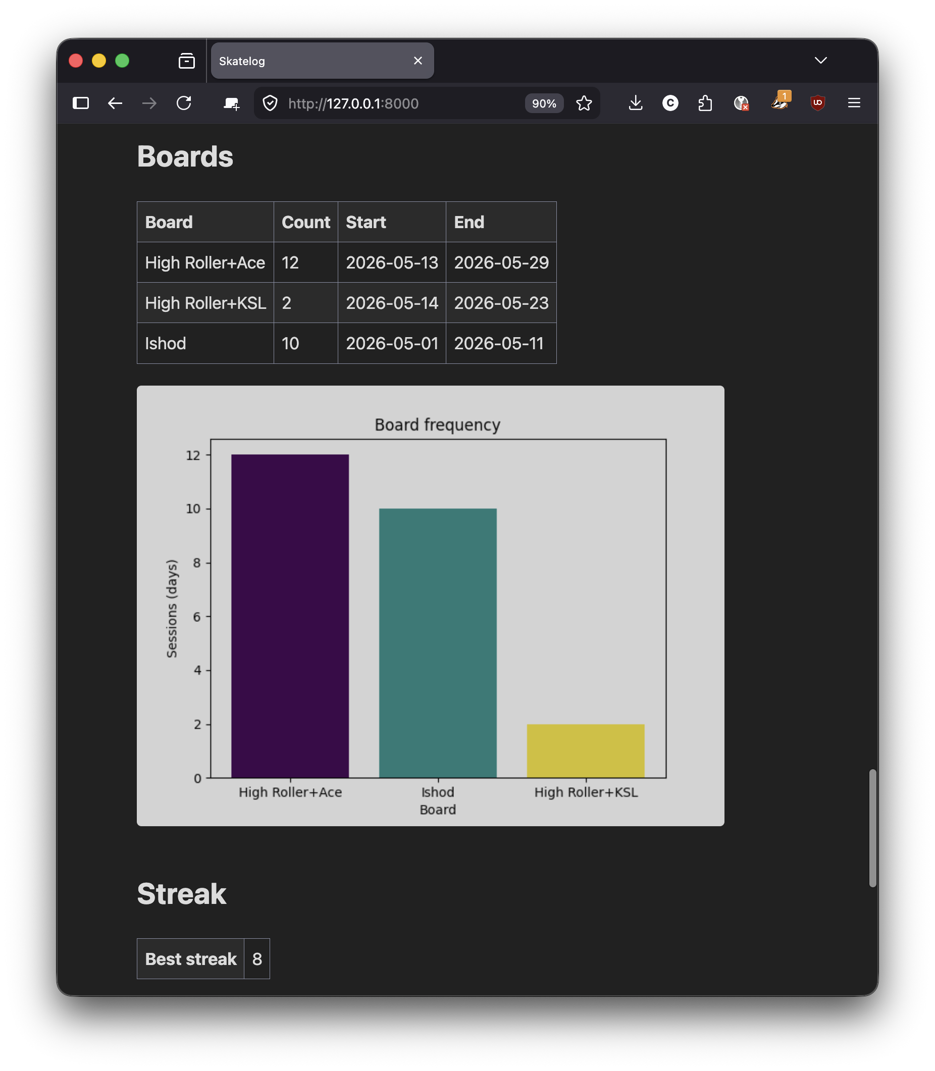Click the teal Ishod bar
The height and width of the screenshot is (1071, 935).
438,643
